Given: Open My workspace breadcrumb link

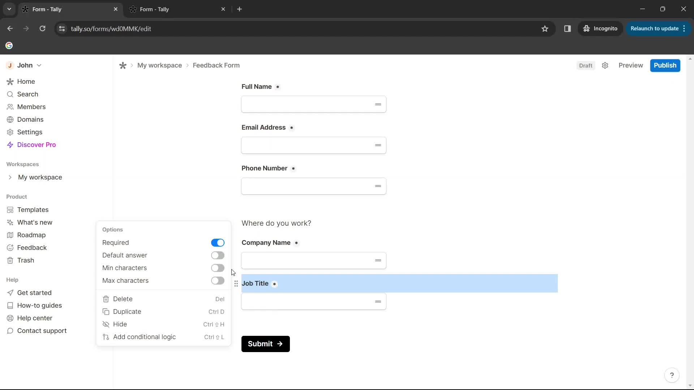Looking at the screenshot, I should coord(159,65).
